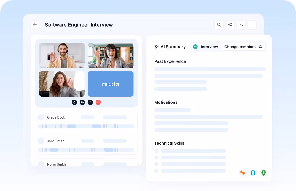
Task: Select the waving woman on couch video tile
Action: coord(62,84)
